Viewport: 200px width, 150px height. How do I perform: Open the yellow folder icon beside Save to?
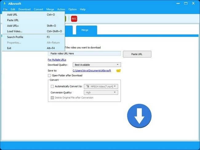click(x=118, y=71)
